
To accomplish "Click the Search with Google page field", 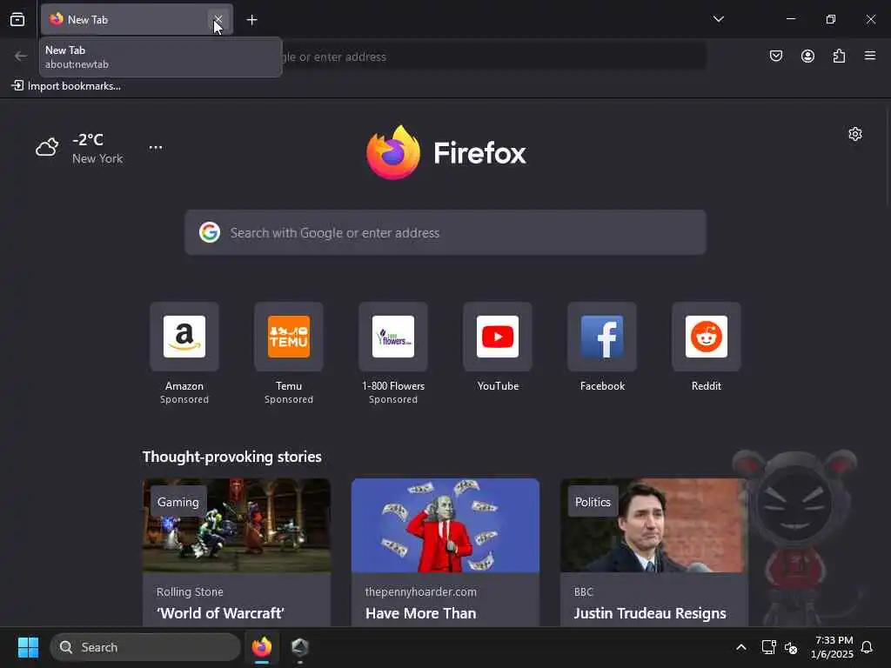I will pos(445,232).
